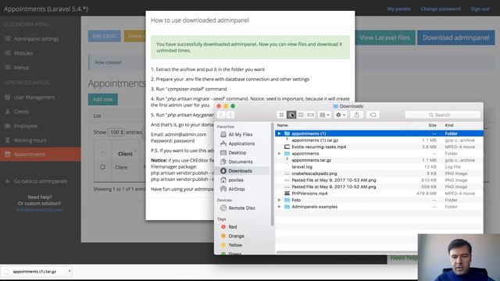This screenshot has height=281, width=500.
Task: Open My panels link
Action: coord(398,9)
